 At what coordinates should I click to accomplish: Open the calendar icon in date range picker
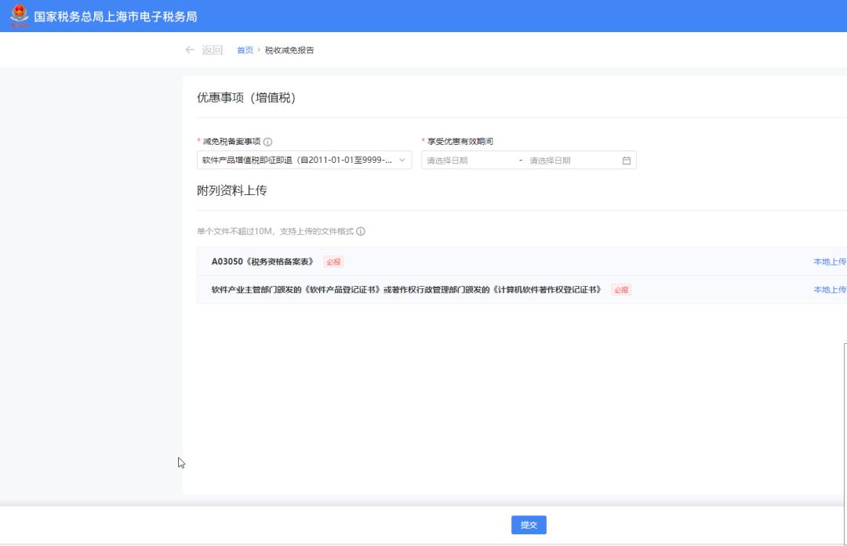pyautogui.click(x=626, y=161)
